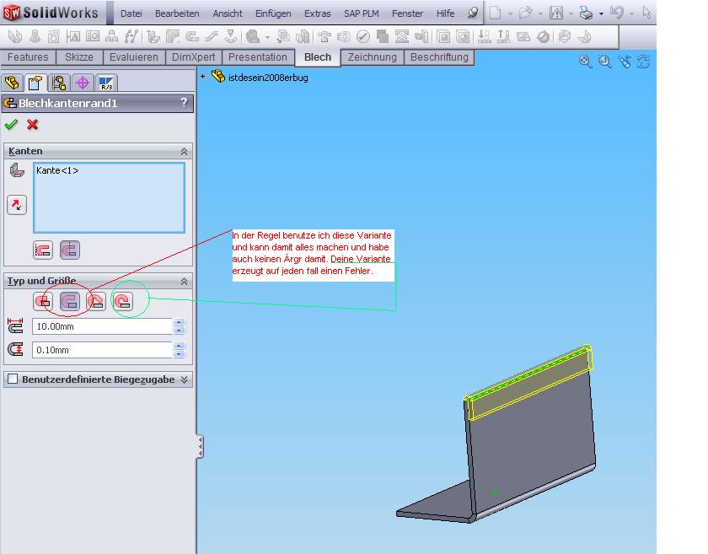Viewport: 708px width, 554px height.
Task: Choose the tear drop hem type
Action: 96,301
